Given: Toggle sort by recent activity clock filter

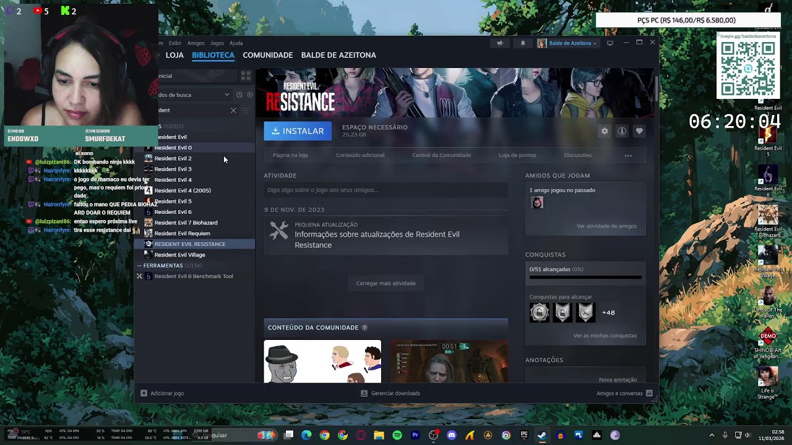Looking at the screenshot, I should click(x=239, y=95).
